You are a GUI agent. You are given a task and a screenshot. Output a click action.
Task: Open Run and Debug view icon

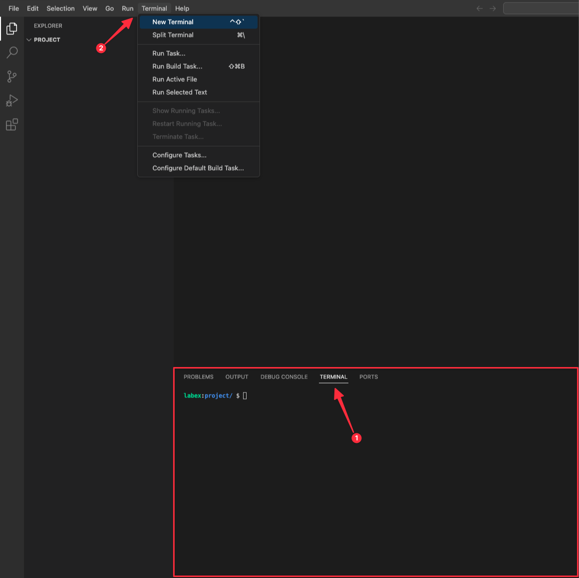coord(12,101)
